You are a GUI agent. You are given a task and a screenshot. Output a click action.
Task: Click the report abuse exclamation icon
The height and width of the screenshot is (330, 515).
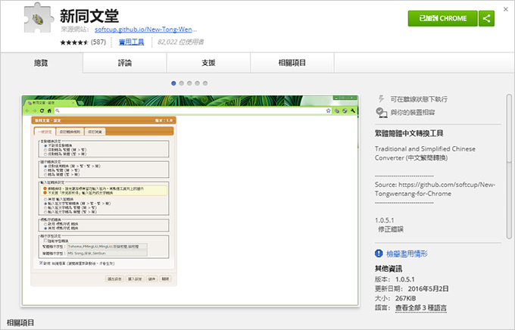coord(379,254)
